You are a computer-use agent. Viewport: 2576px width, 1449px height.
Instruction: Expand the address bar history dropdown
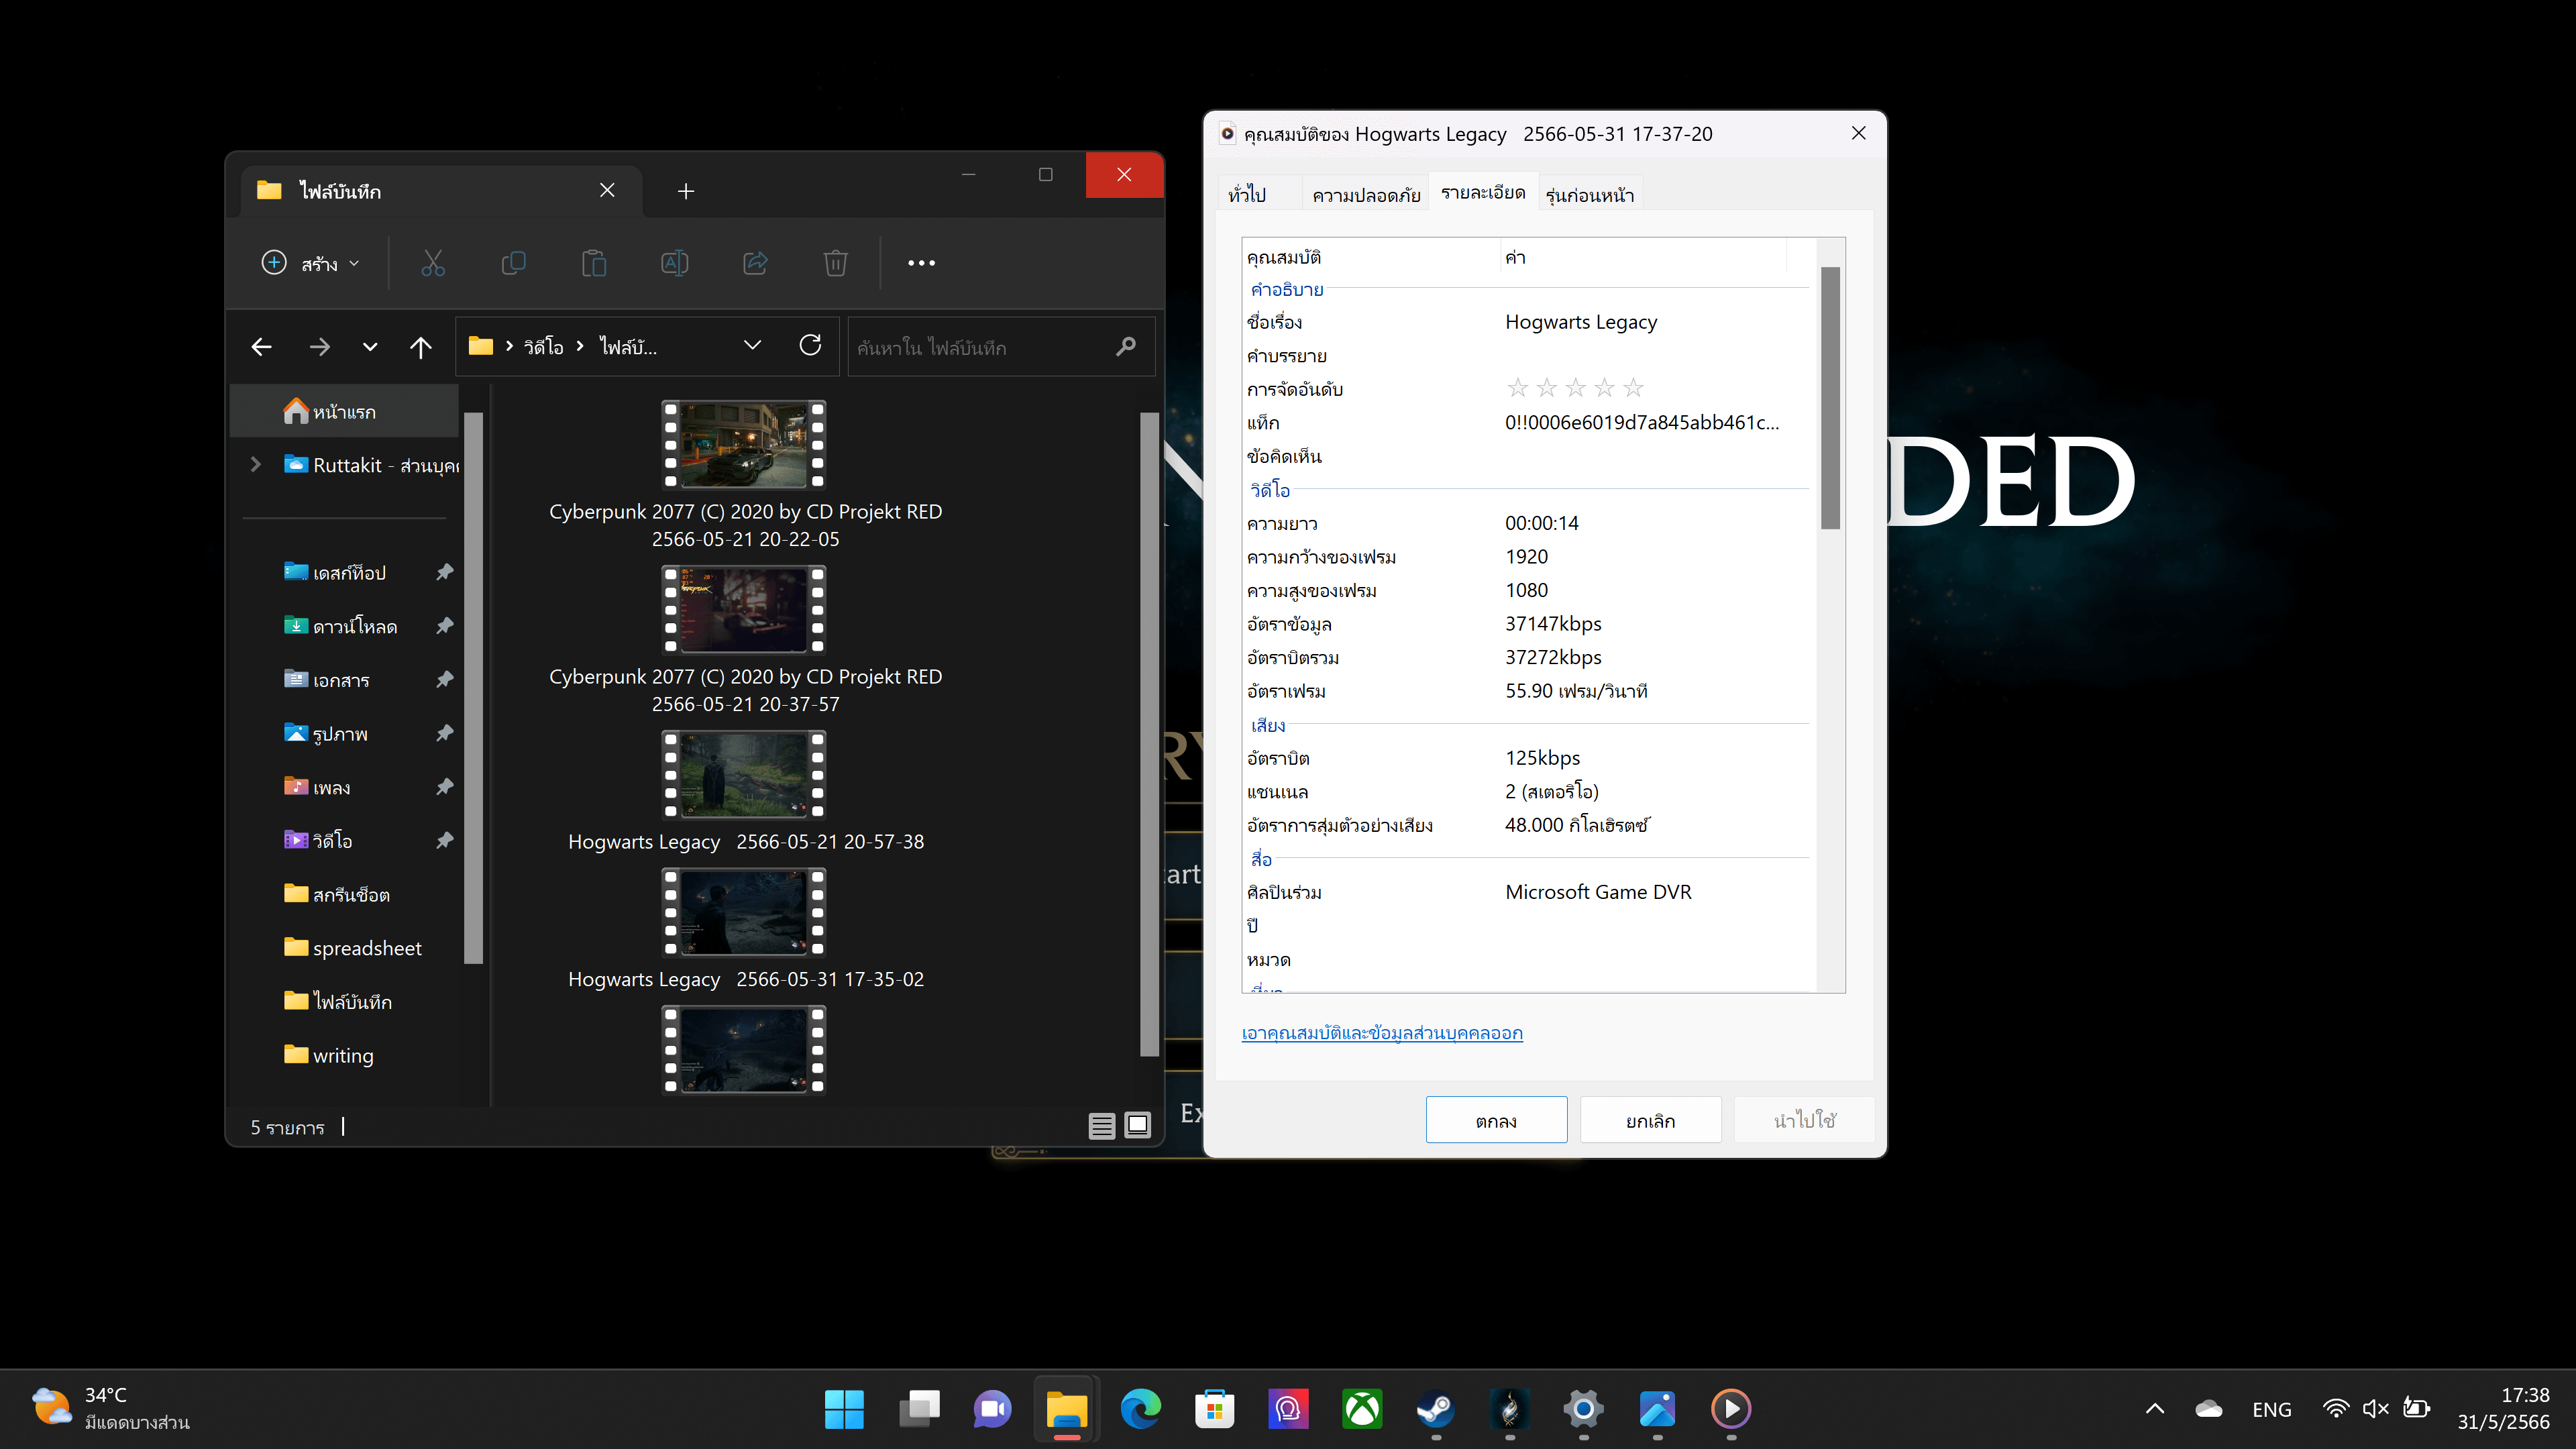[752, 346]
